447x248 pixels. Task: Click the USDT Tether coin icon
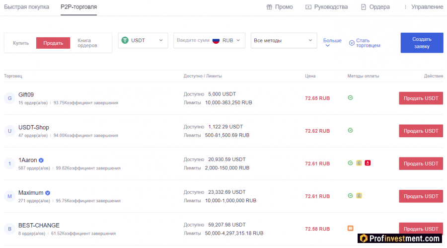125,40
